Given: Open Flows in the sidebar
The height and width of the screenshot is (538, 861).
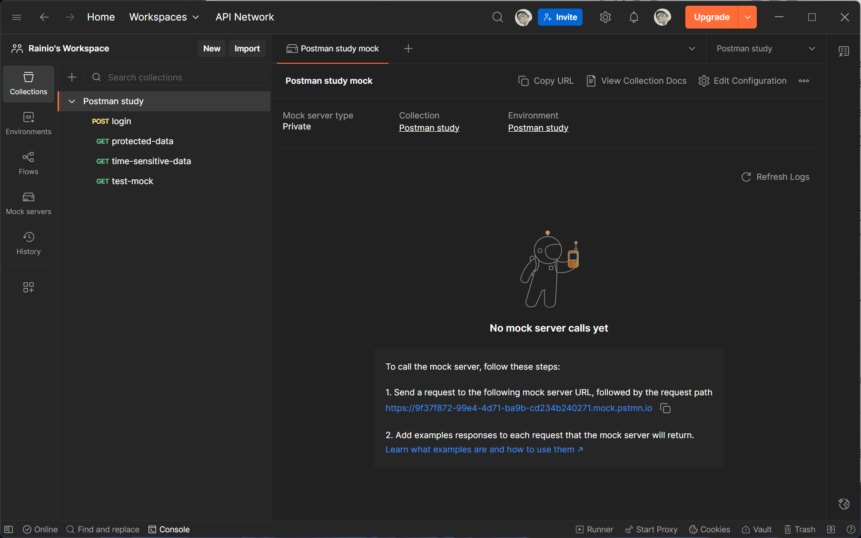Looking at the screenshot, I should tap(29, 164).
